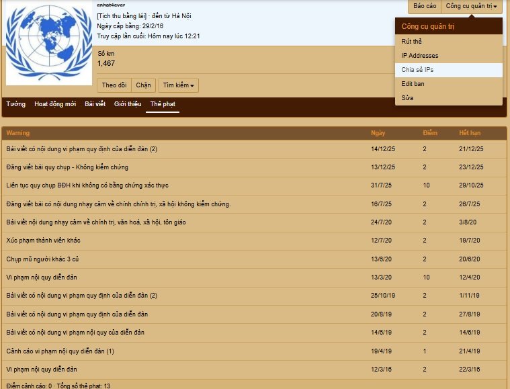Open 'Đăng viết bài quy chụp - Không kiểm chứng' warning

click(x=67, y=167)
